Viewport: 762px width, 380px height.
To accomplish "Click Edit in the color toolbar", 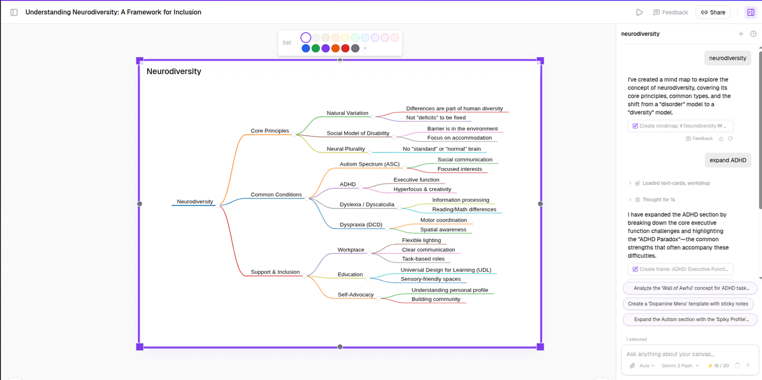I will tap(287, 43).
